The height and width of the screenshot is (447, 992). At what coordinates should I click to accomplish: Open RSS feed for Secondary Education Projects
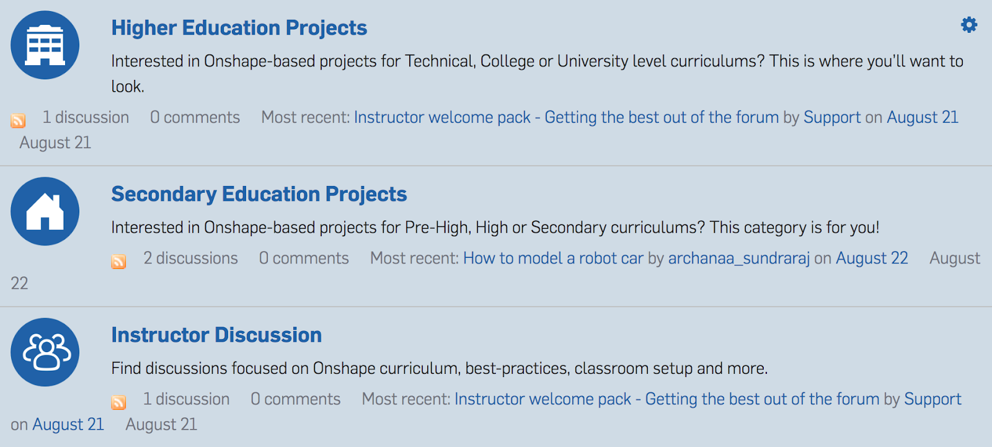118,261
